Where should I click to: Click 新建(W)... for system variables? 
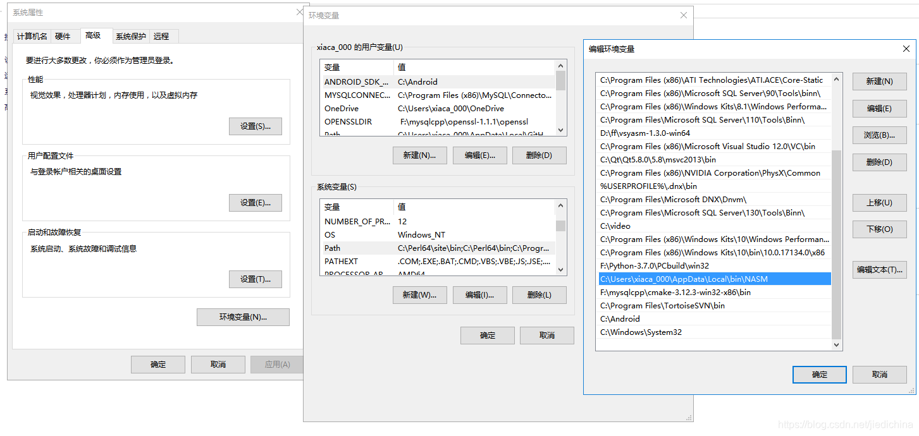(420, 295)
